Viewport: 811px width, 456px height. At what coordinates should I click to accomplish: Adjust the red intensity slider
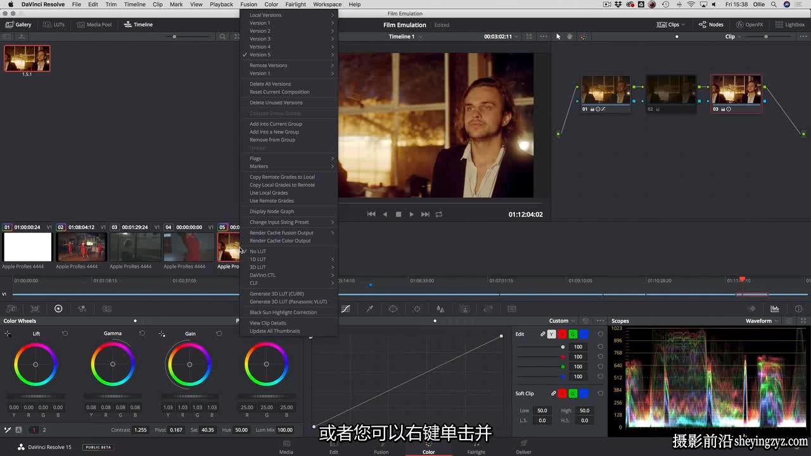click(x=540, y=357)
